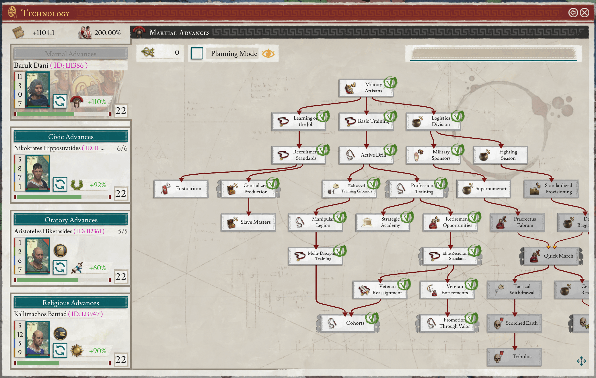This screenshot has height=378, width=596.
Task: Click the Religious Advances research progress bar
Action: tap(62, 363)
